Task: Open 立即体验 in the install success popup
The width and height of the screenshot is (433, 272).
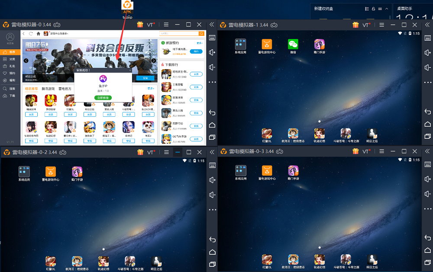Action: 103,98
